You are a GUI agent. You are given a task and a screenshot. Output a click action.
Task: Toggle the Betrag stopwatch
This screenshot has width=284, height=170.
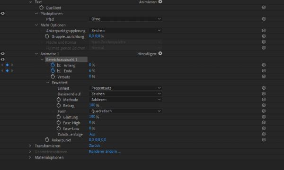tap(59, 105)
